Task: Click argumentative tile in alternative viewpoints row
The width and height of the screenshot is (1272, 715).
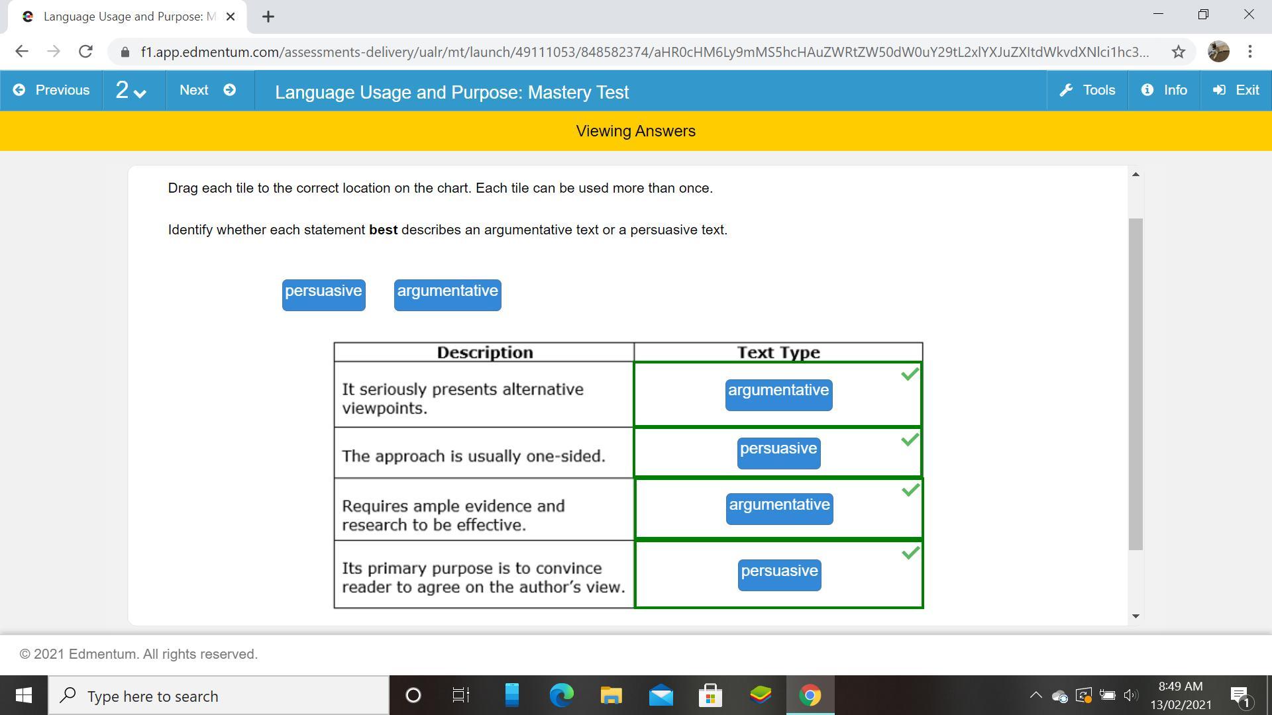Action: coord(778,395)
